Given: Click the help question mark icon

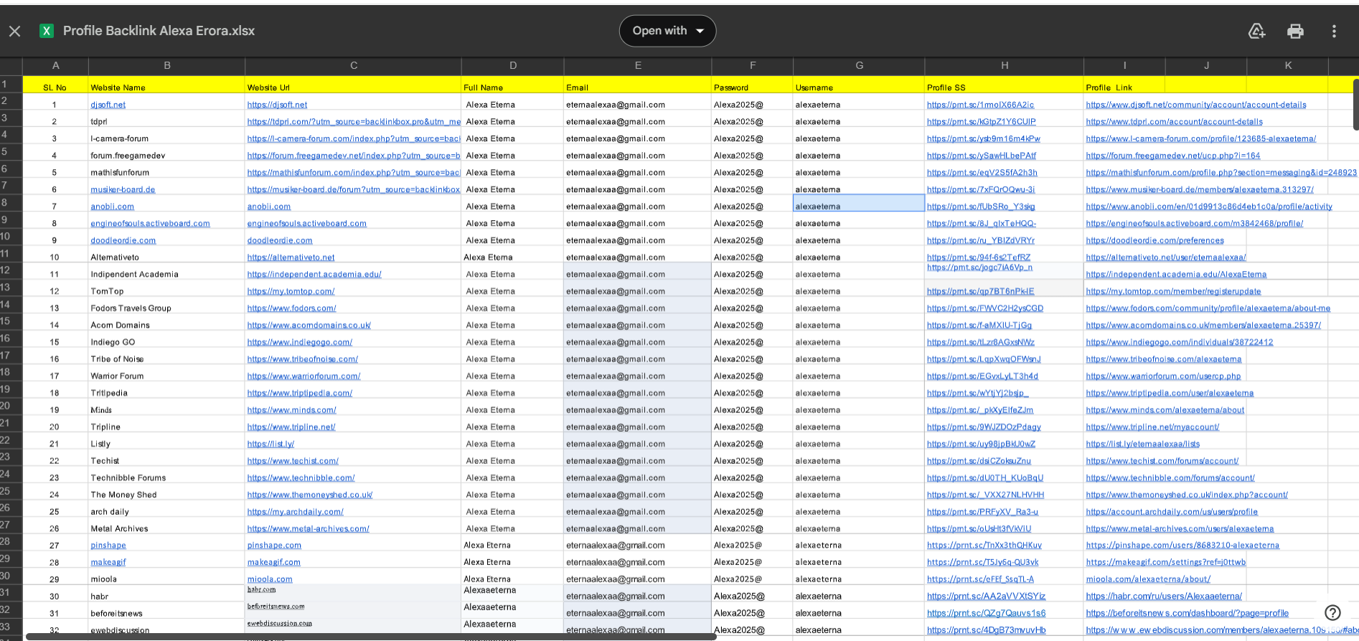Looking at the screenshot, I should [1332, 612].
